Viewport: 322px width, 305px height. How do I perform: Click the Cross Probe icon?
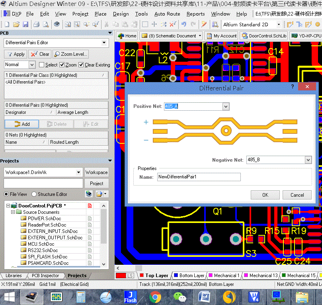point(204,24)
